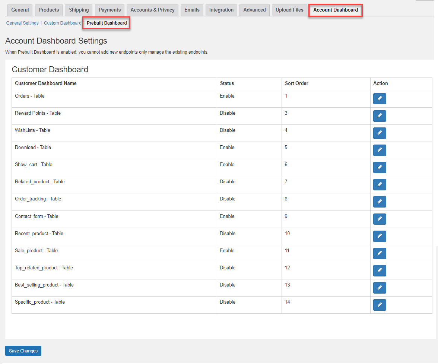This screenshot has height=364, width=438.
Task: Open edit settings for Reward Points - Table
Action: pos(380,116)
